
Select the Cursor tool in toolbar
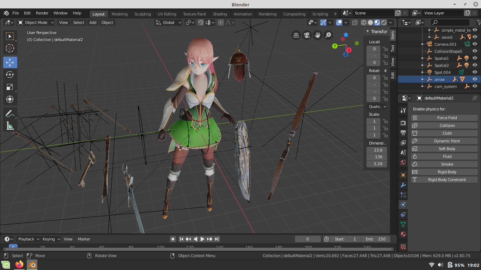coord(10,48)
